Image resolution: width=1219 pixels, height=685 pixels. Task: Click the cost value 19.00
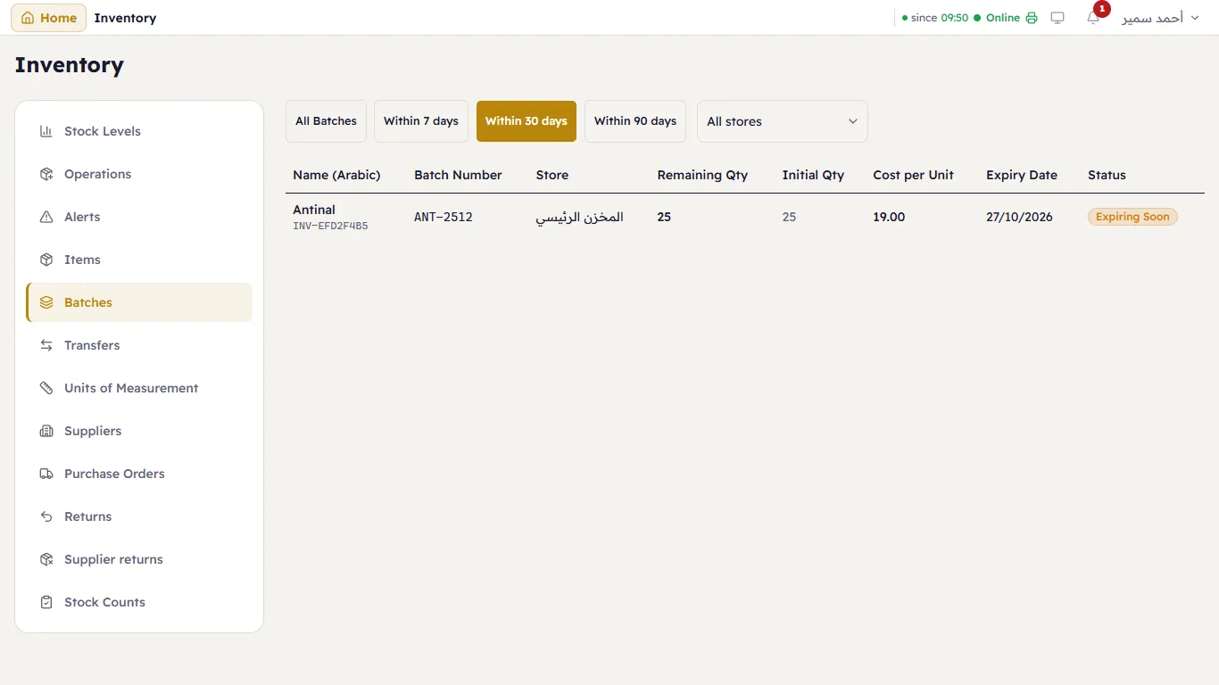[x=889, y=217]
